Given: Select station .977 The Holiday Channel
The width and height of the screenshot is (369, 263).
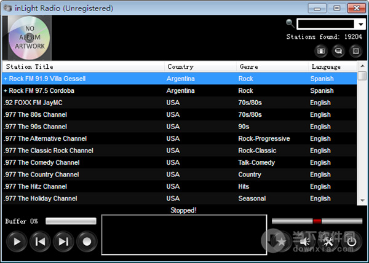Looking at the screenshot, I should pos(180,198).
